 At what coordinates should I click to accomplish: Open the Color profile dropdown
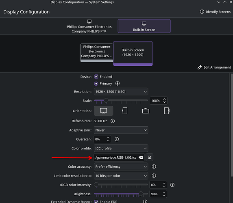tap(121, 148)
